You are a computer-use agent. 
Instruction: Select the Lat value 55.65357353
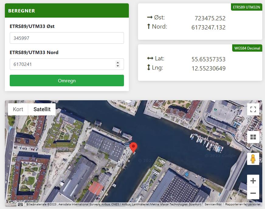[x=208, y=59]
